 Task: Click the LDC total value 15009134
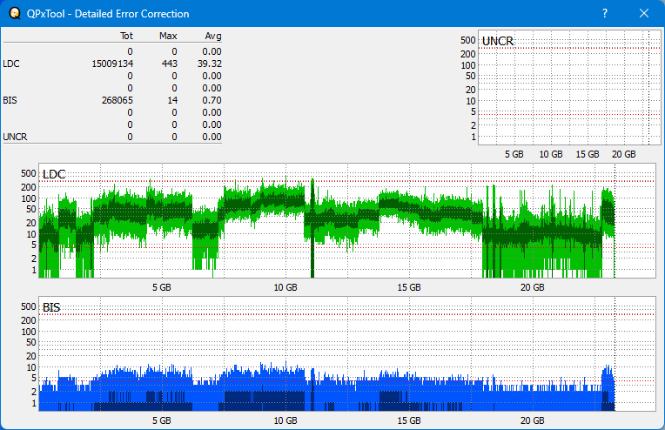pyautogui.click(x=112, y=64)
